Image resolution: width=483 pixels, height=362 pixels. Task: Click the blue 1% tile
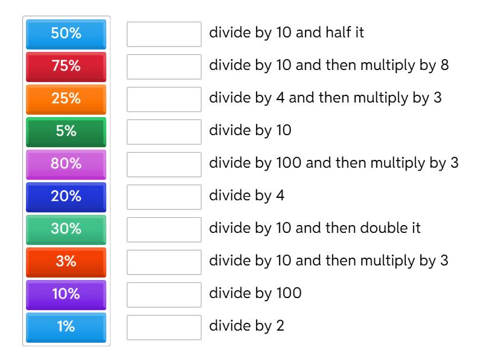66,327
